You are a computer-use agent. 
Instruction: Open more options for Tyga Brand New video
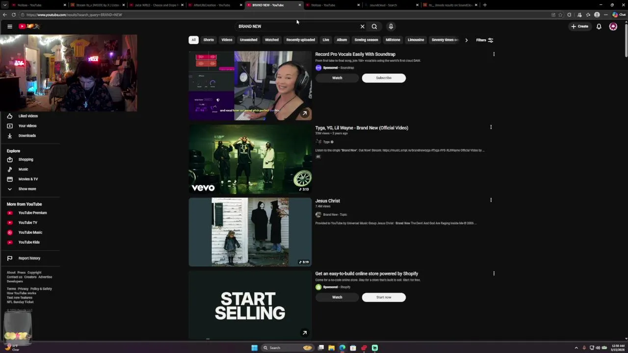pos(491,127)
